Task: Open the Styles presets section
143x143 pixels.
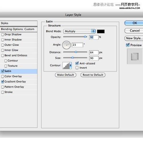Action: [19, 23]
